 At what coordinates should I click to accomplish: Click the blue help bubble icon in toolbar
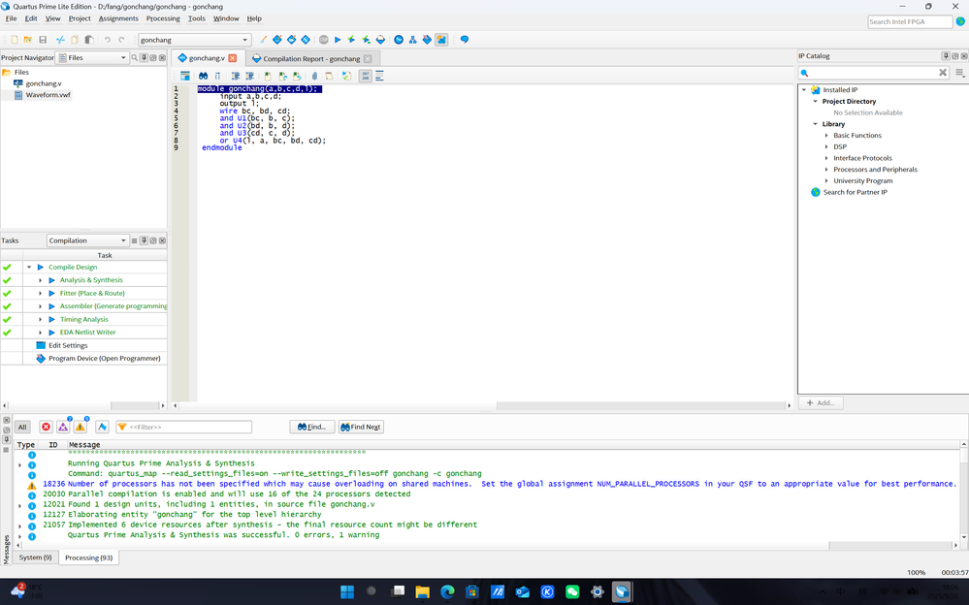point(464,40)
